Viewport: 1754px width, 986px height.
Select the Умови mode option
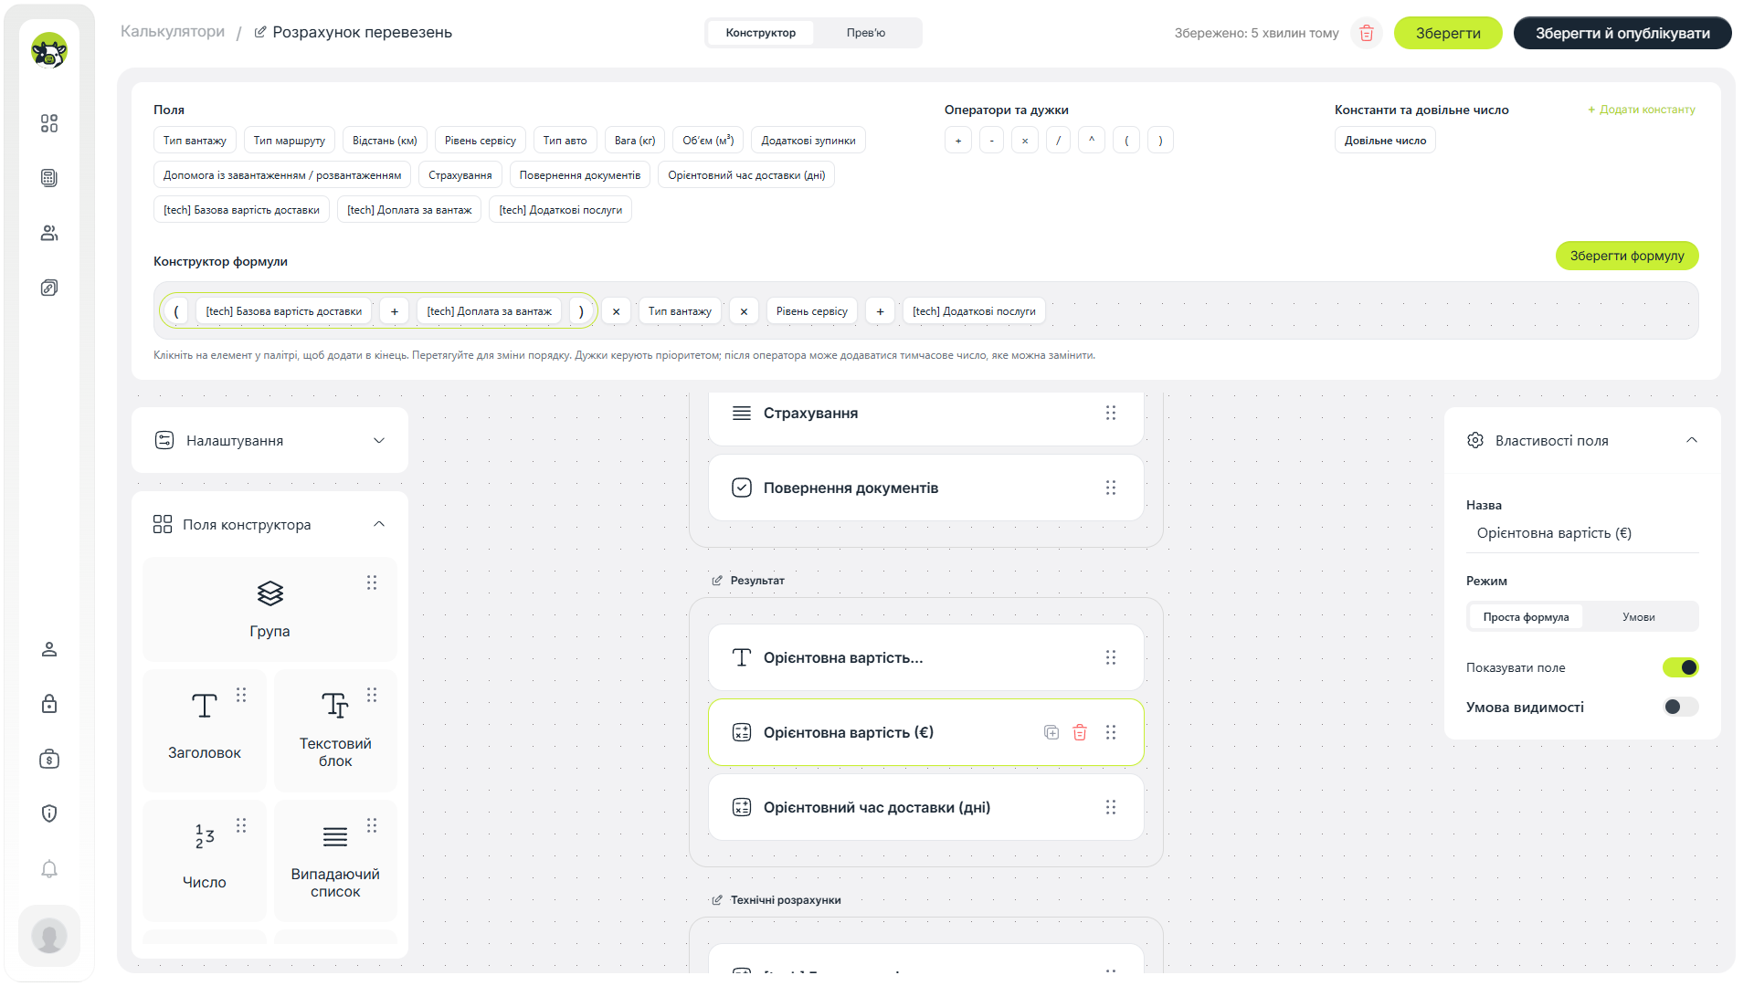(1639, 617)
